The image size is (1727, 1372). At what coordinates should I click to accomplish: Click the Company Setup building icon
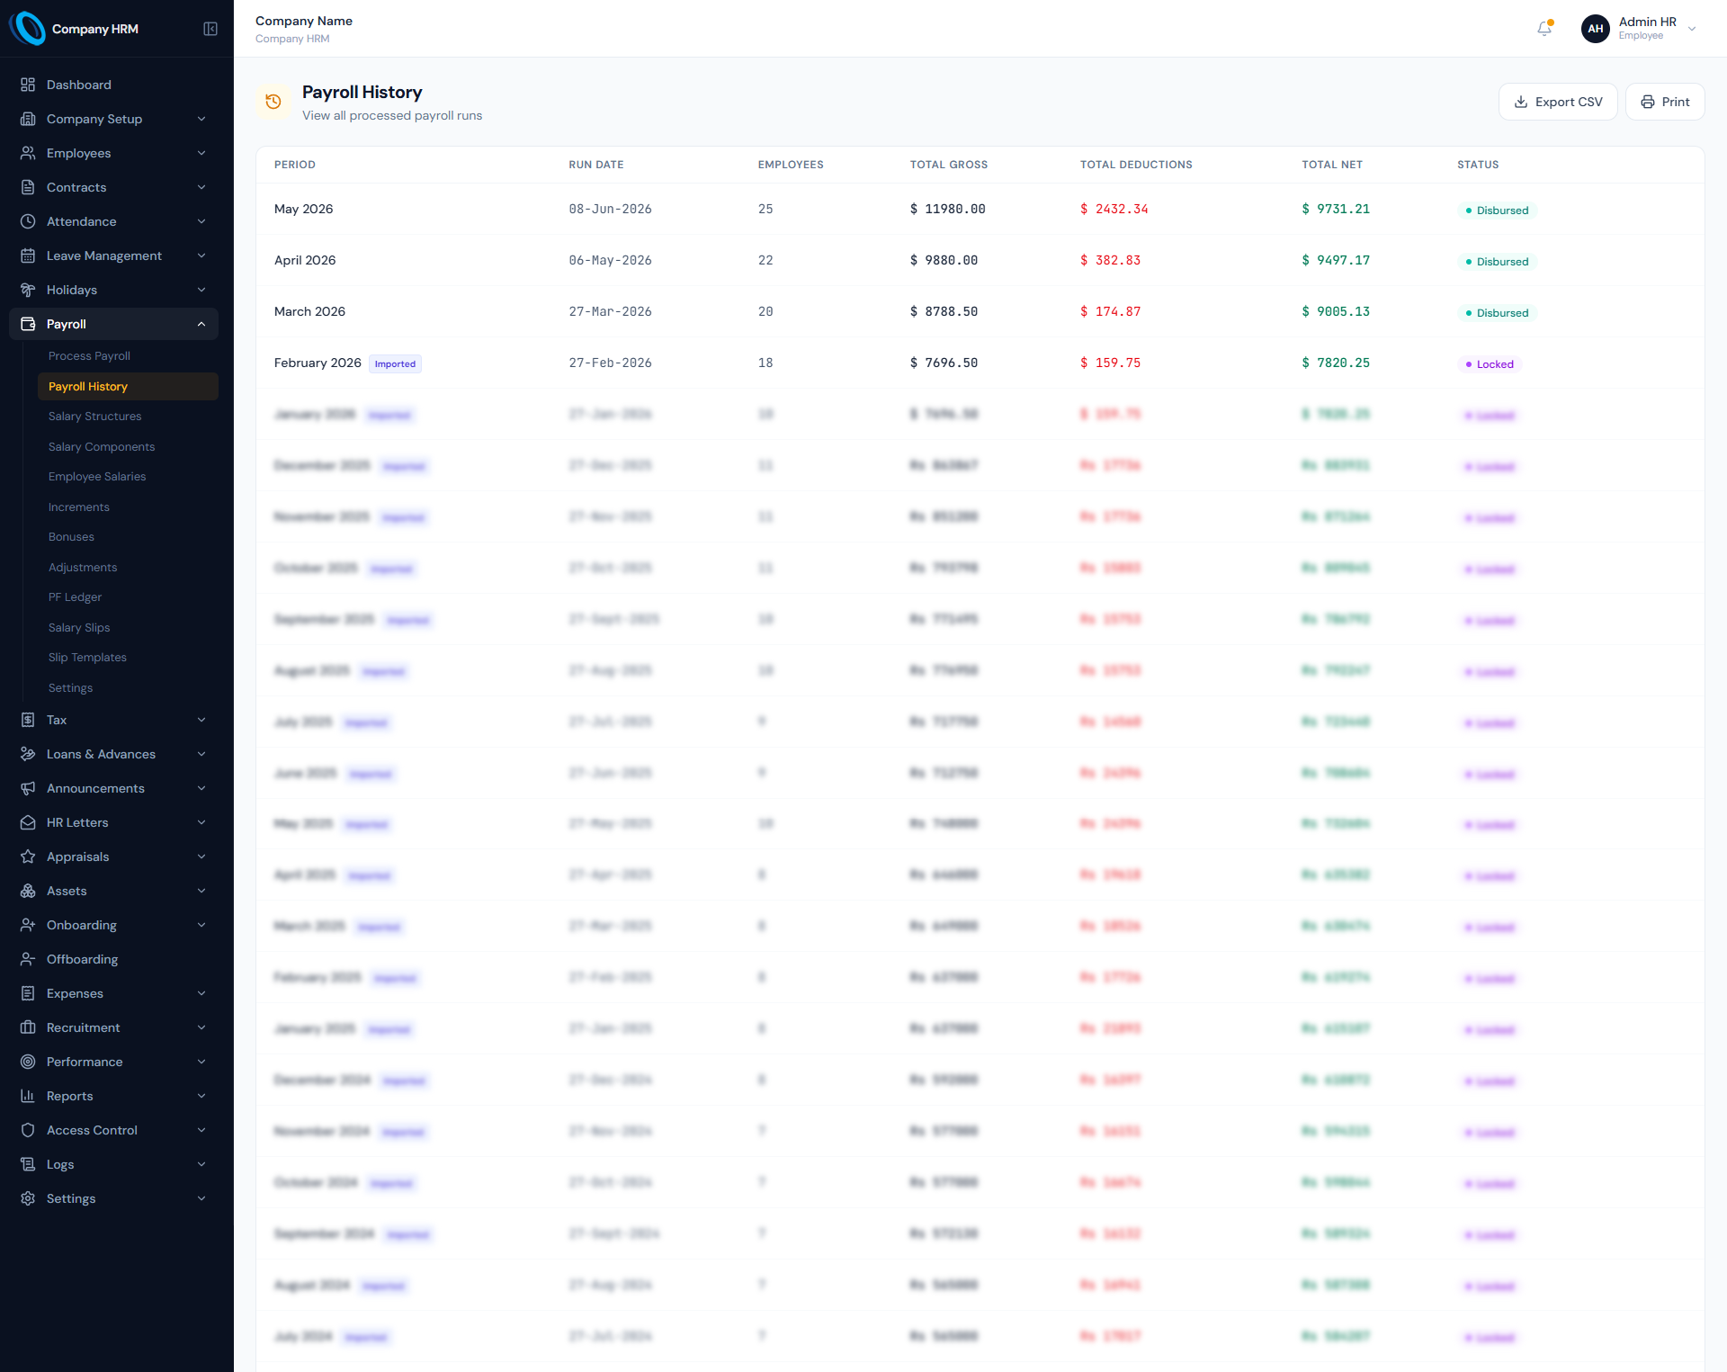[x=28, y=119]
